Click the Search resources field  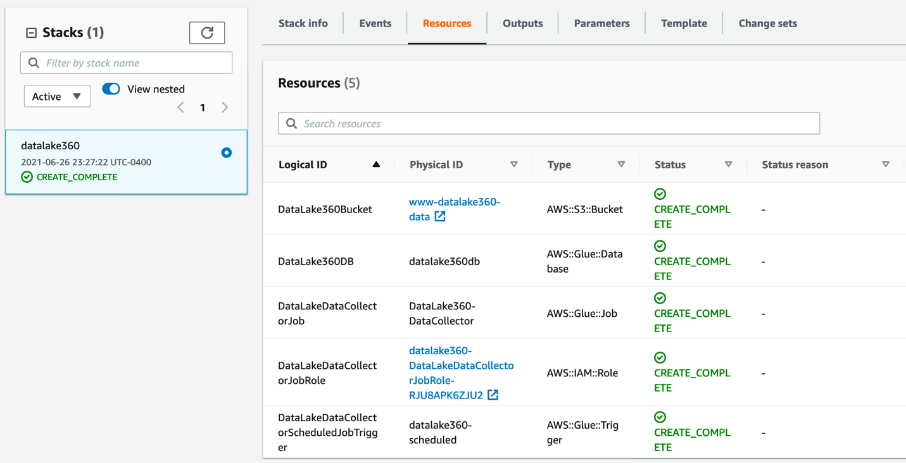point(549,123)
